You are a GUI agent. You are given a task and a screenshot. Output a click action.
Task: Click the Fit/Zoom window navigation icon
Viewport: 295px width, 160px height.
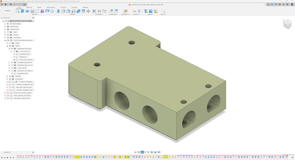(148, 152)
